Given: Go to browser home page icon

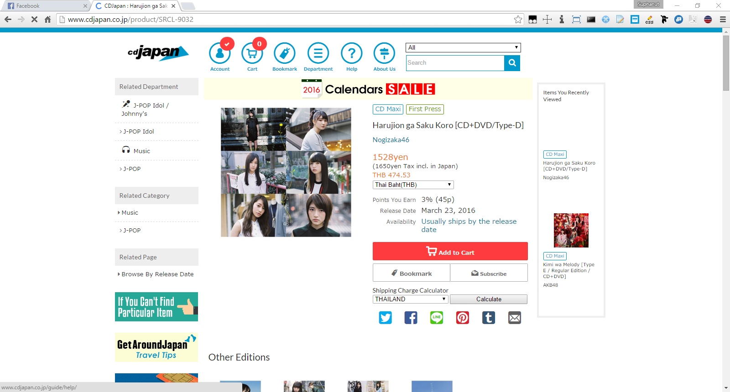Looking at the screenshot, I should 47,19.
